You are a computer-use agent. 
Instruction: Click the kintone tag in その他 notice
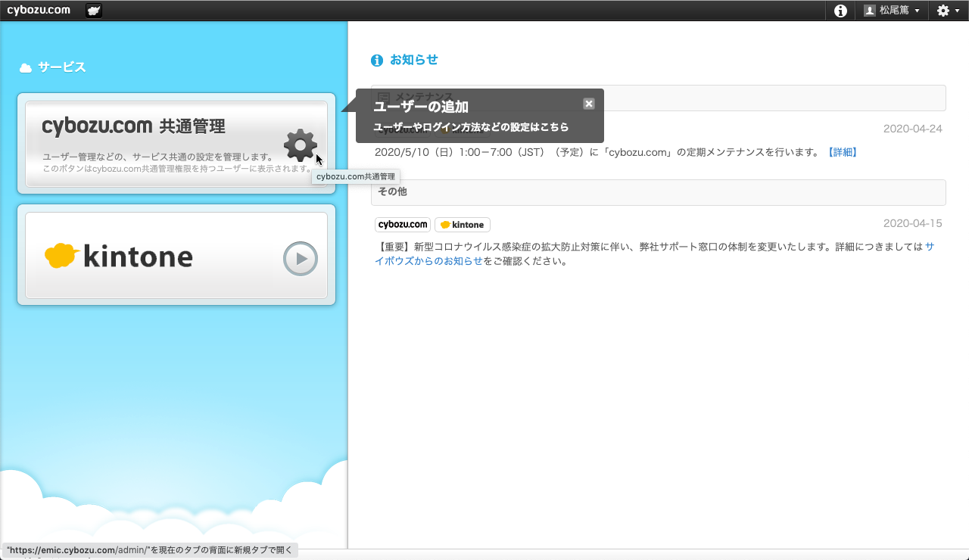pyautogui.click(x=462, y=225)
